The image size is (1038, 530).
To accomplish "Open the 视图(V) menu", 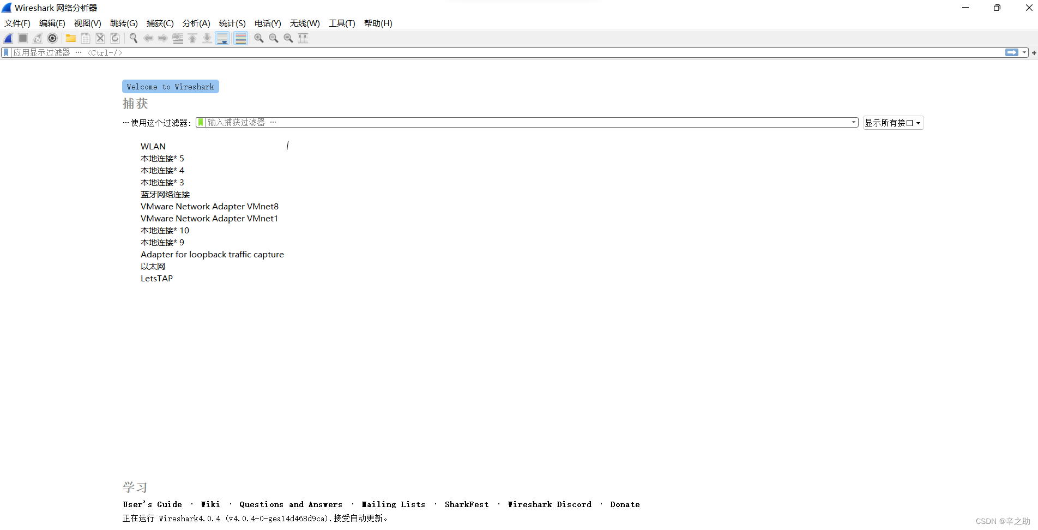I will (88, 23).
